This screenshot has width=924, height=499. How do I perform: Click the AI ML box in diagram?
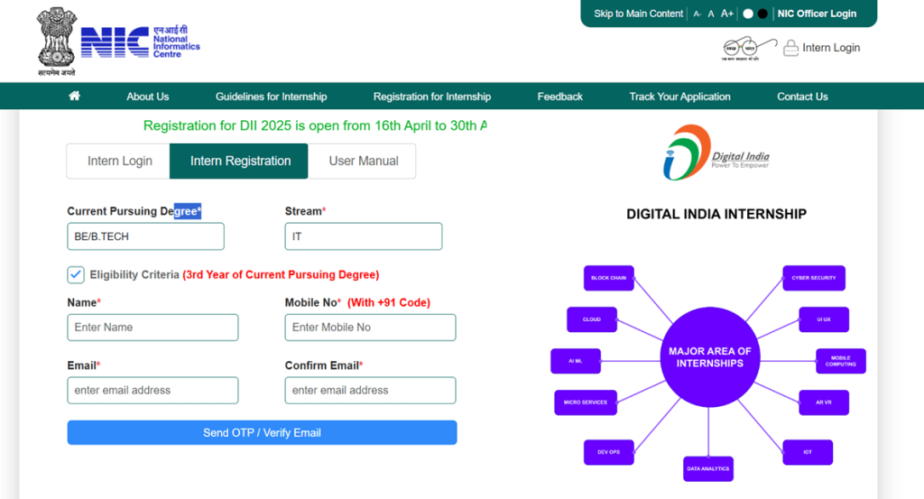pos(575,361)
